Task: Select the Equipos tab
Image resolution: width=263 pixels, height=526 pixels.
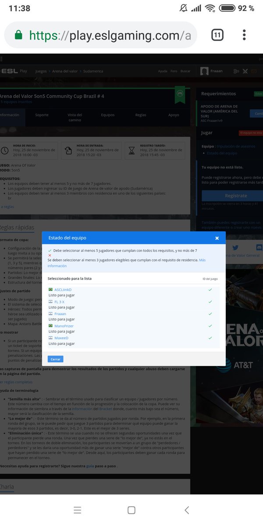Action: [x=108, y=115]
